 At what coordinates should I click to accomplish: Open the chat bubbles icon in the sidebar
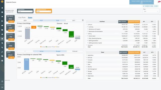point(2,56)
